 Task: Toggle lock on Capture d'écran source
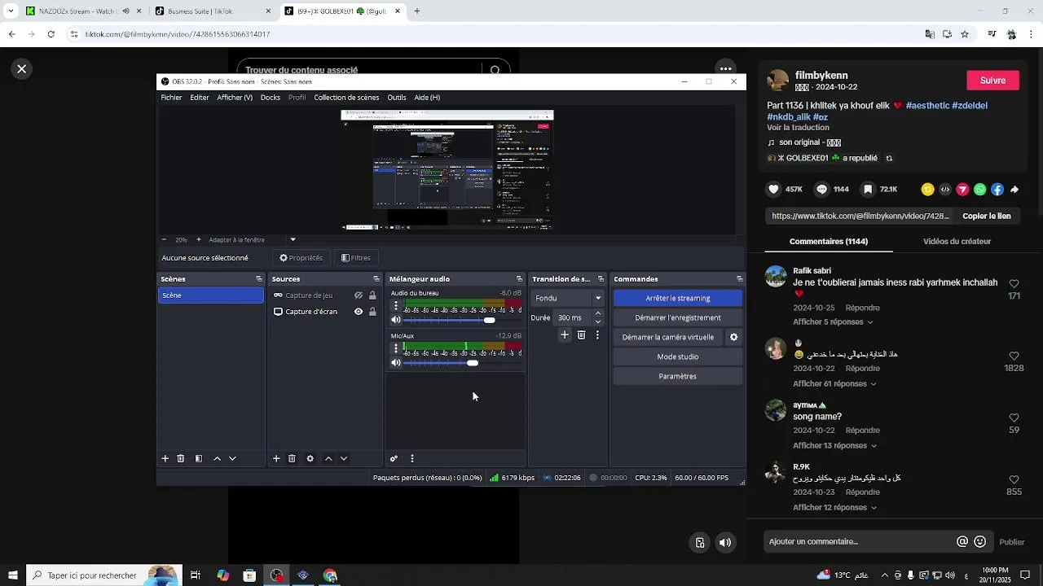point(372,312)
